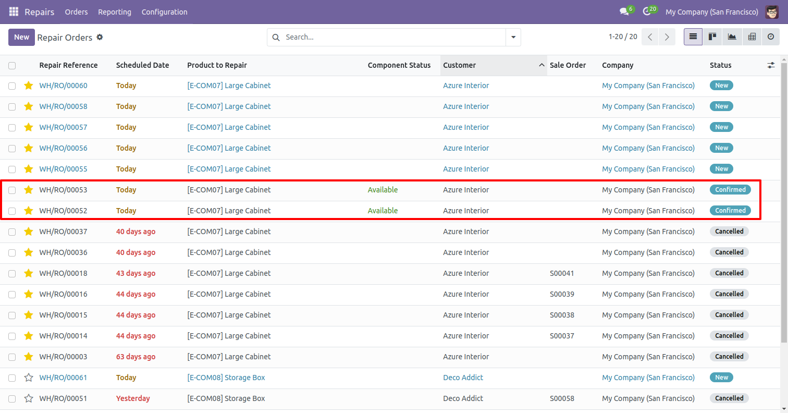Screen dimensions: 788x413
Task: Open the messages conversation icon
Action: point(624,11)
